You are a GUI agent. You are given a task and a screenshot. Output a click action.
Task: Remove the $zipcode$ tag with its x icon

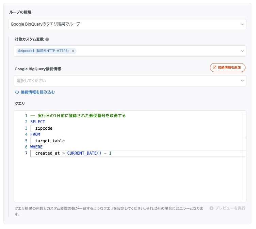pyautogui.click(x=73, y=51)
